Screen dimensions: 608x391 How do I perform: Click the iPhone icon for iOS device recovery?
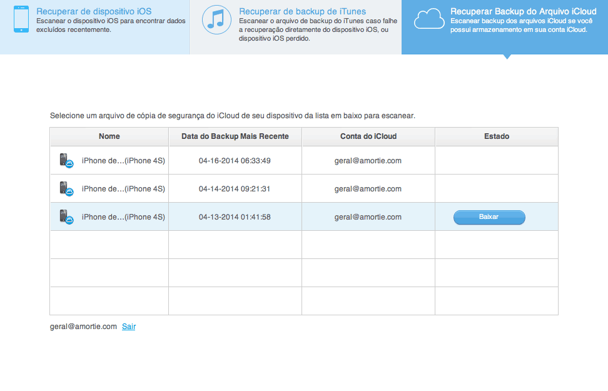(x=21, y=19)
